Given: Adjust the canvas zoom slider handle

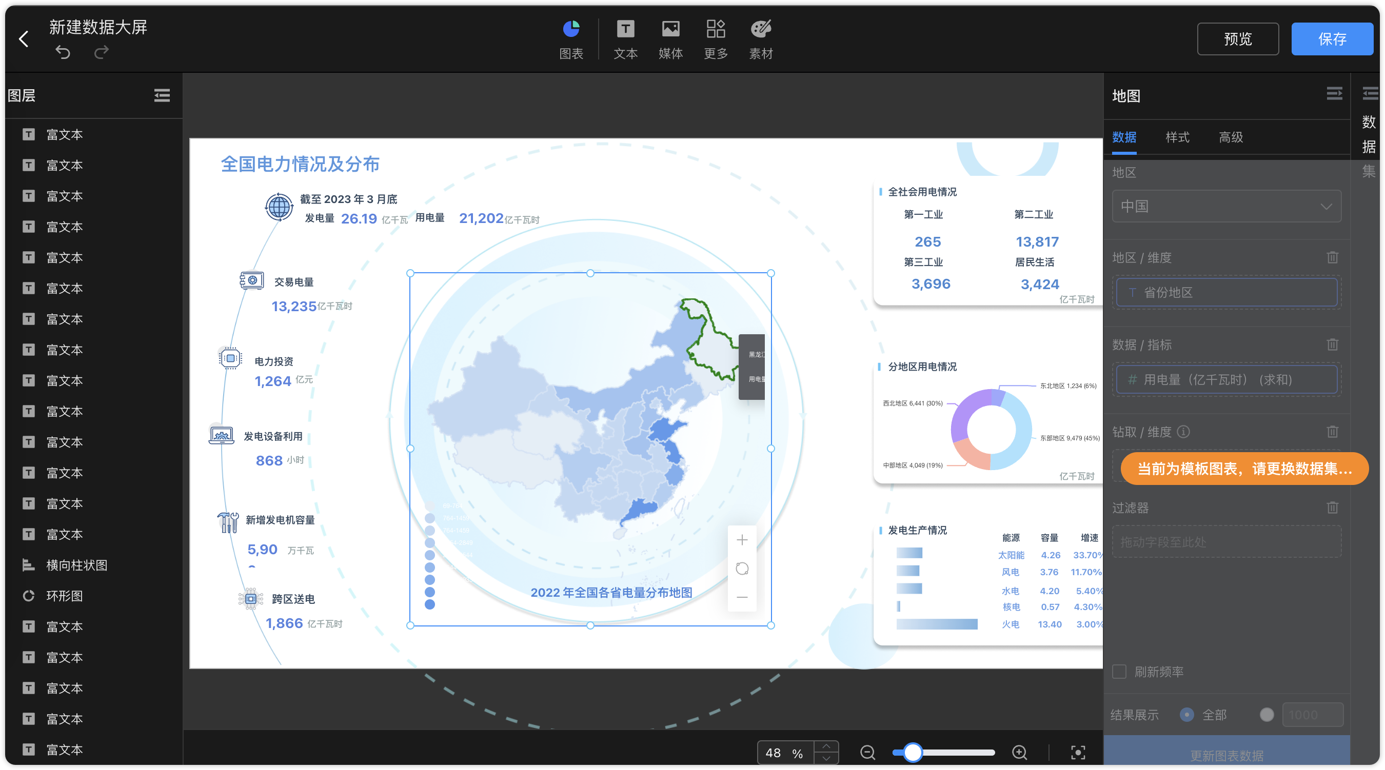Looking at the screenshot, I should click(913, 752).
